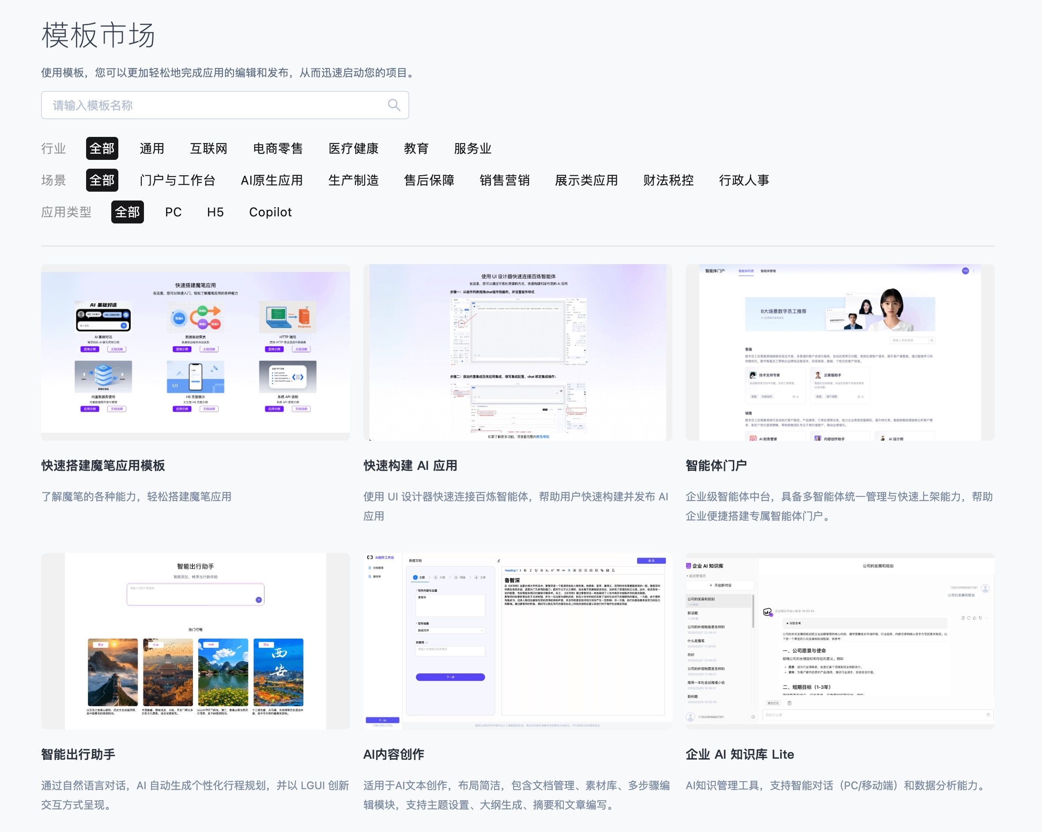Open the 智能出行助手 template thumbnail
The image size is (1042, 832).
pos(195,640)
